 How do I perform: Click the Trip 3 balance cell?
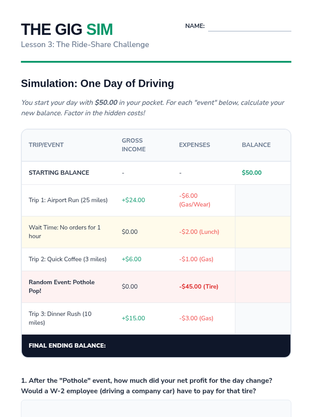263,318
